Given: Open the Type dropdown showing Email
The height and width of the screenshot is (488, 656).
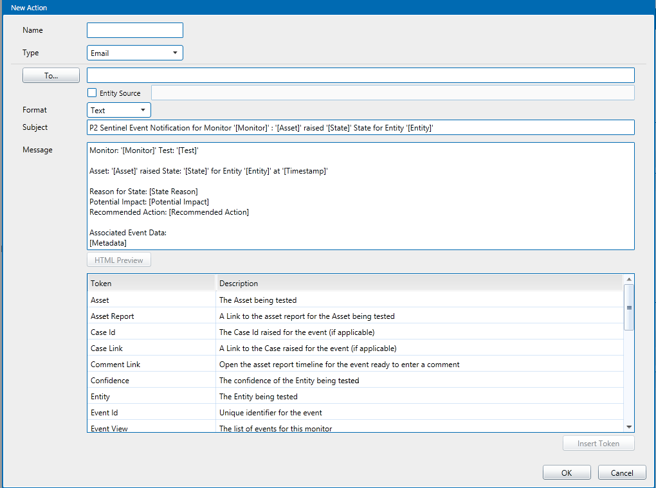Looking at the screenshot, I should (135, 53).
